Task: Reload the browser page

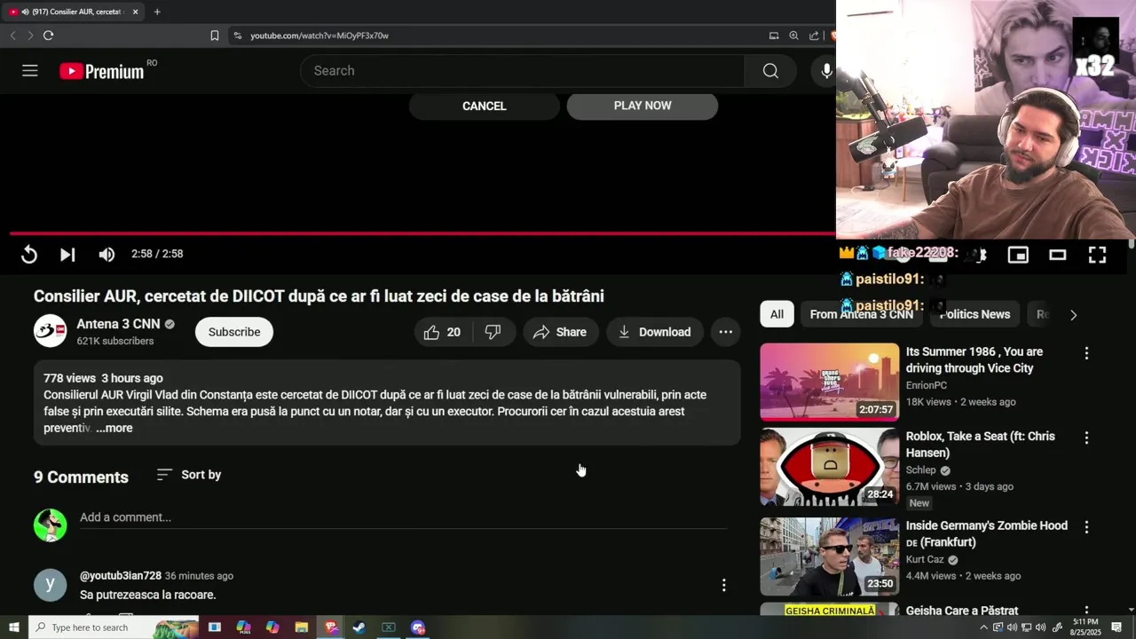Action: [x=48, y=35]
